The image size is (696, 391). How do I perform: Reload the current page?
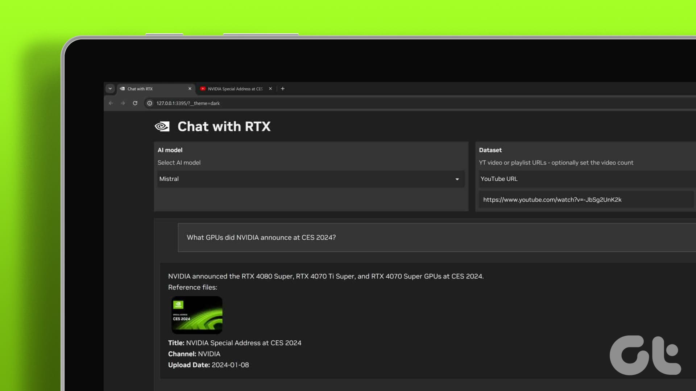point(135,103)
